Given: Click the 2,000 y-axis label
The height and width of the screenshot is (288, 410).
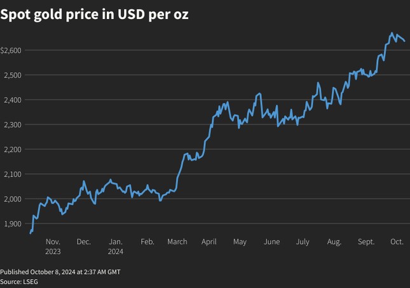Looking at the screenshot, I should coord(13,199).
